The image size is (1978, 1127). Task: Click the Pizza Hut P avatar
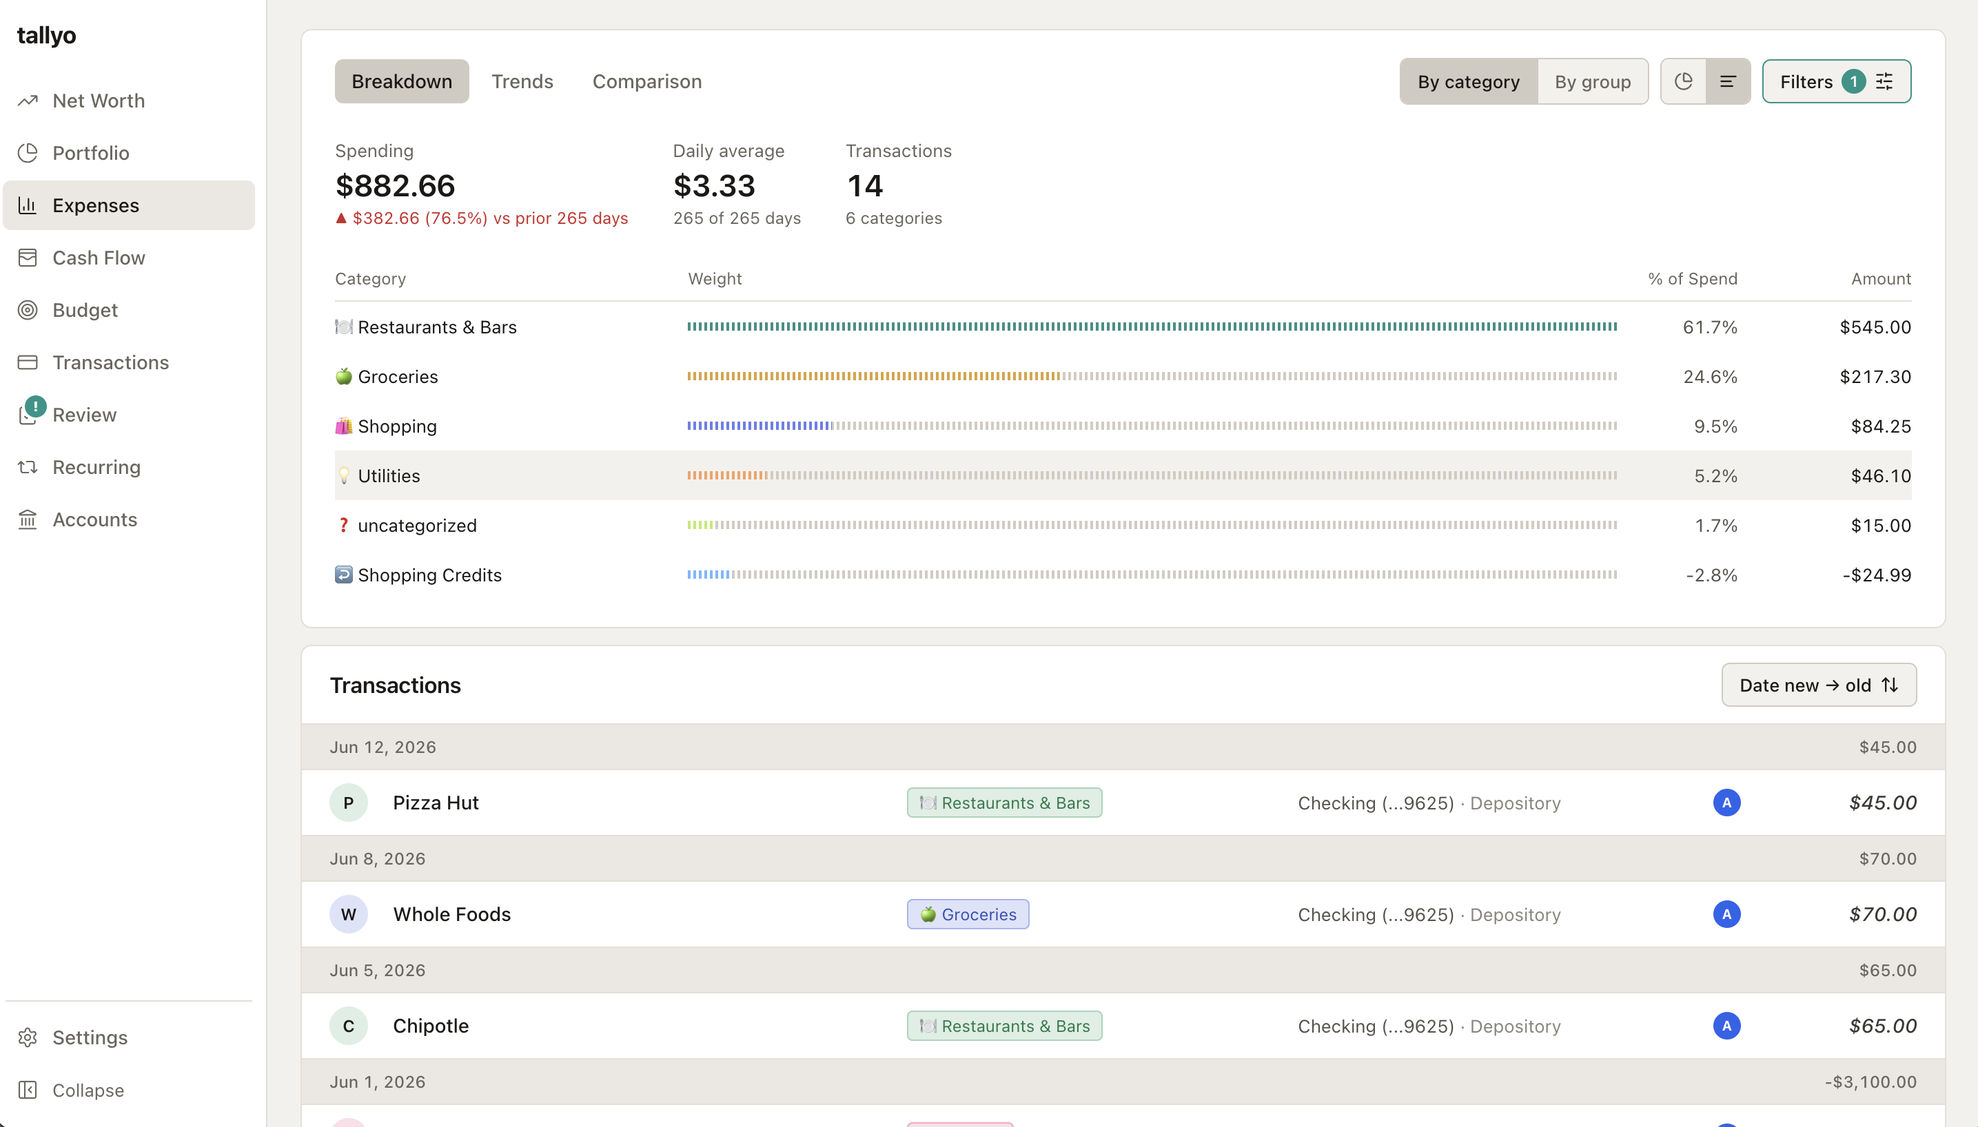(x=348, y=803)
